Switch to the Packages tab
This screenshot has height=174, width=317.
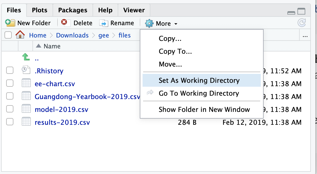pos(73,10)
